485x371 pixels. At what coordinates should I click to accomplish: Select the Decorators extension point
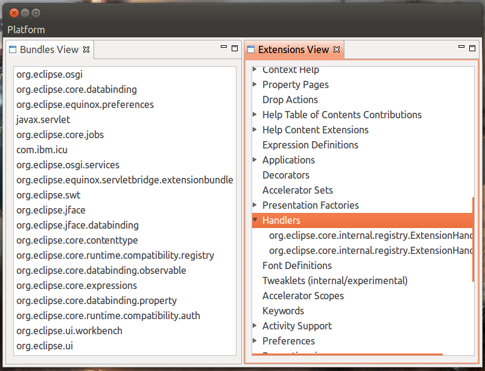click(286, 175)
